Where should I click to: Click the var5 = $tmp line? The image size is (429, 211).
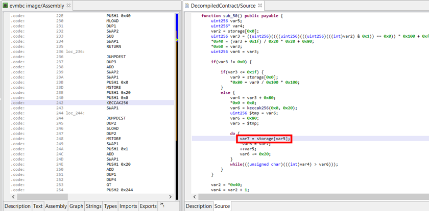(244, 123)
